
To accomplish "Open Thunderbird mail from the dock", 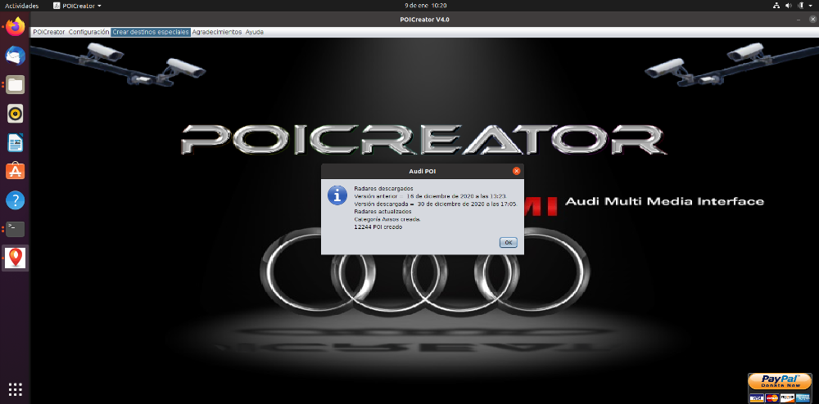I will pos(16,56).
